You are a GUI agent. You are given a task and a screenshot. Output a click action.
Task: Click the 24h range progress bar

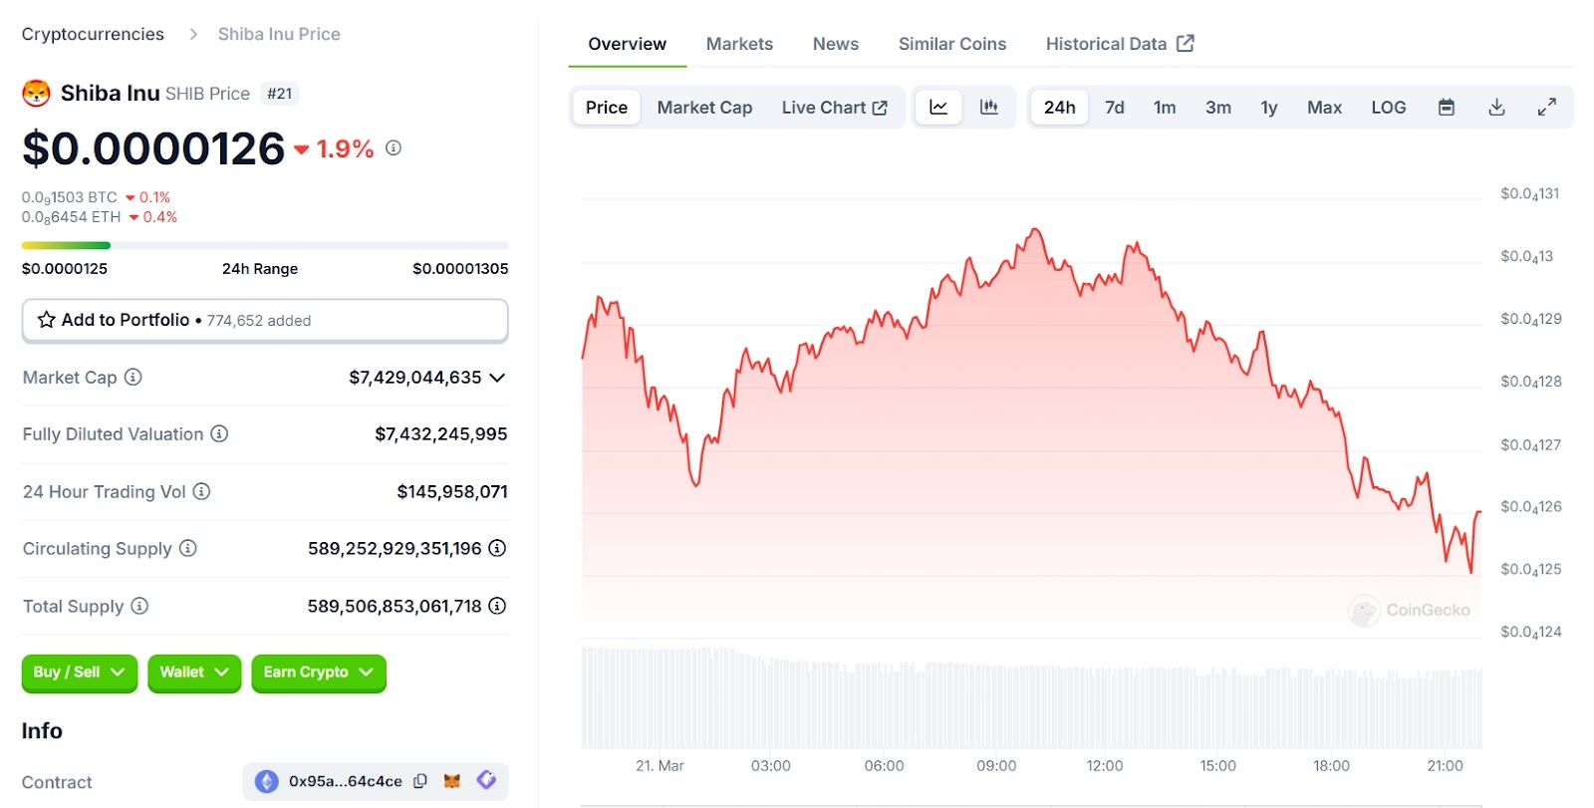coord(265,245)
